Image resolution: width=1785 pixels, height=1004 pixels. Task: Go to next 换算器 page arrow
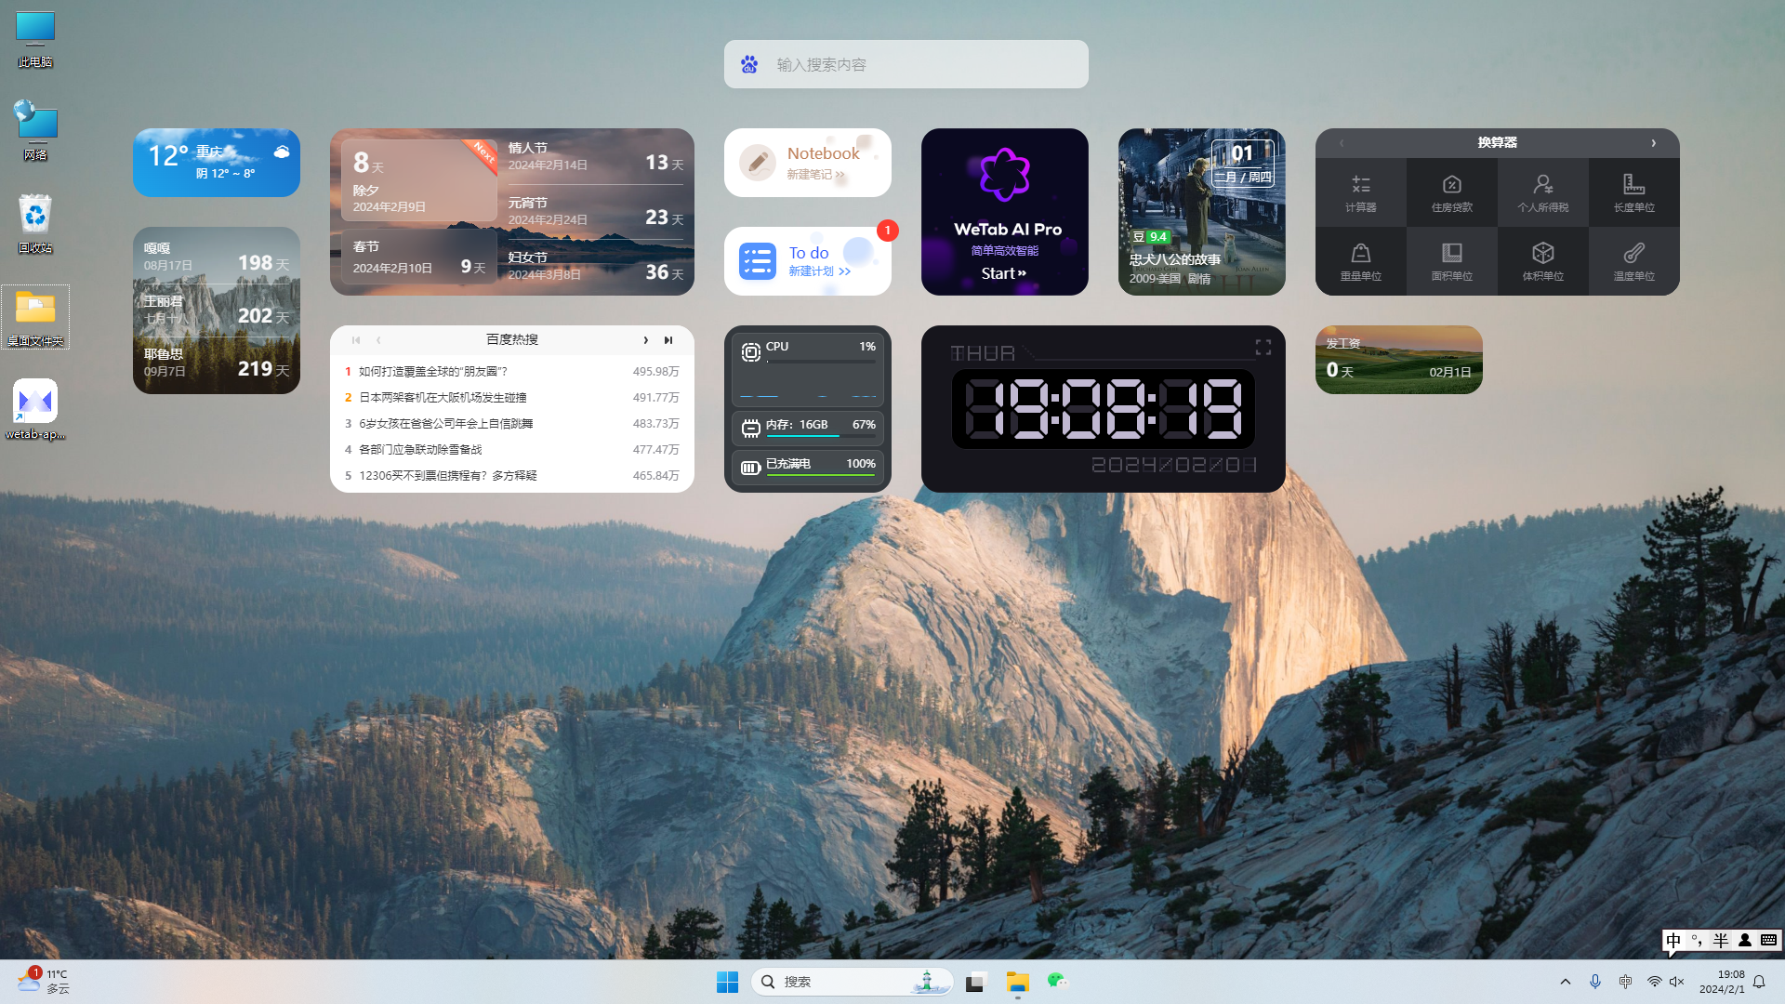point(1653,143)
